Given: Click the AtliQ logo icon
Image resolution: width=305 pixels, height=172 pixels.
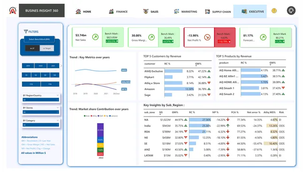Looking at the screenshot, I should click(13, 10).
